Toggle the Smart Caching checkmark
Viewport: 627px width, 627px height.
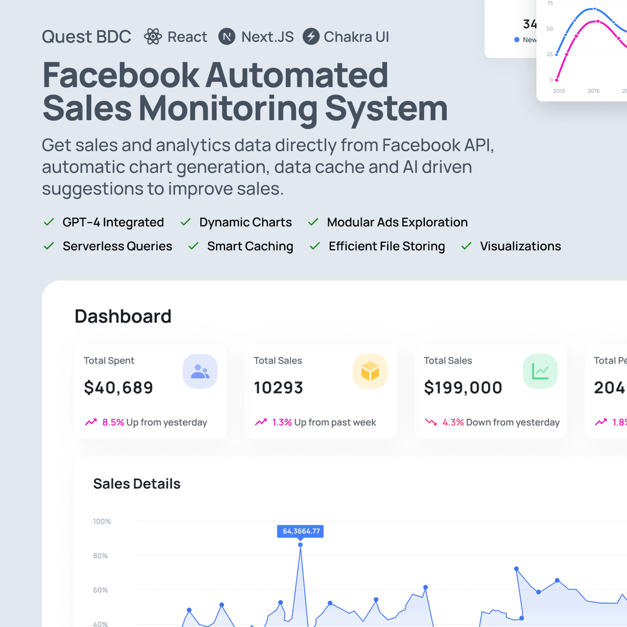(193, 246)
